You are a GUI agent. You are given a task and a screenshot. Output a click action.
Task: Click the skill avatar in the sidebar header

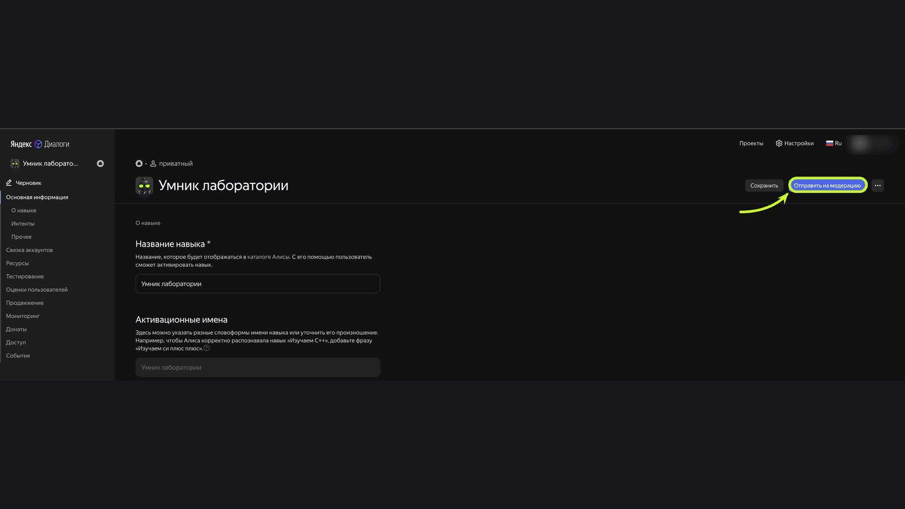pos(15,163)
